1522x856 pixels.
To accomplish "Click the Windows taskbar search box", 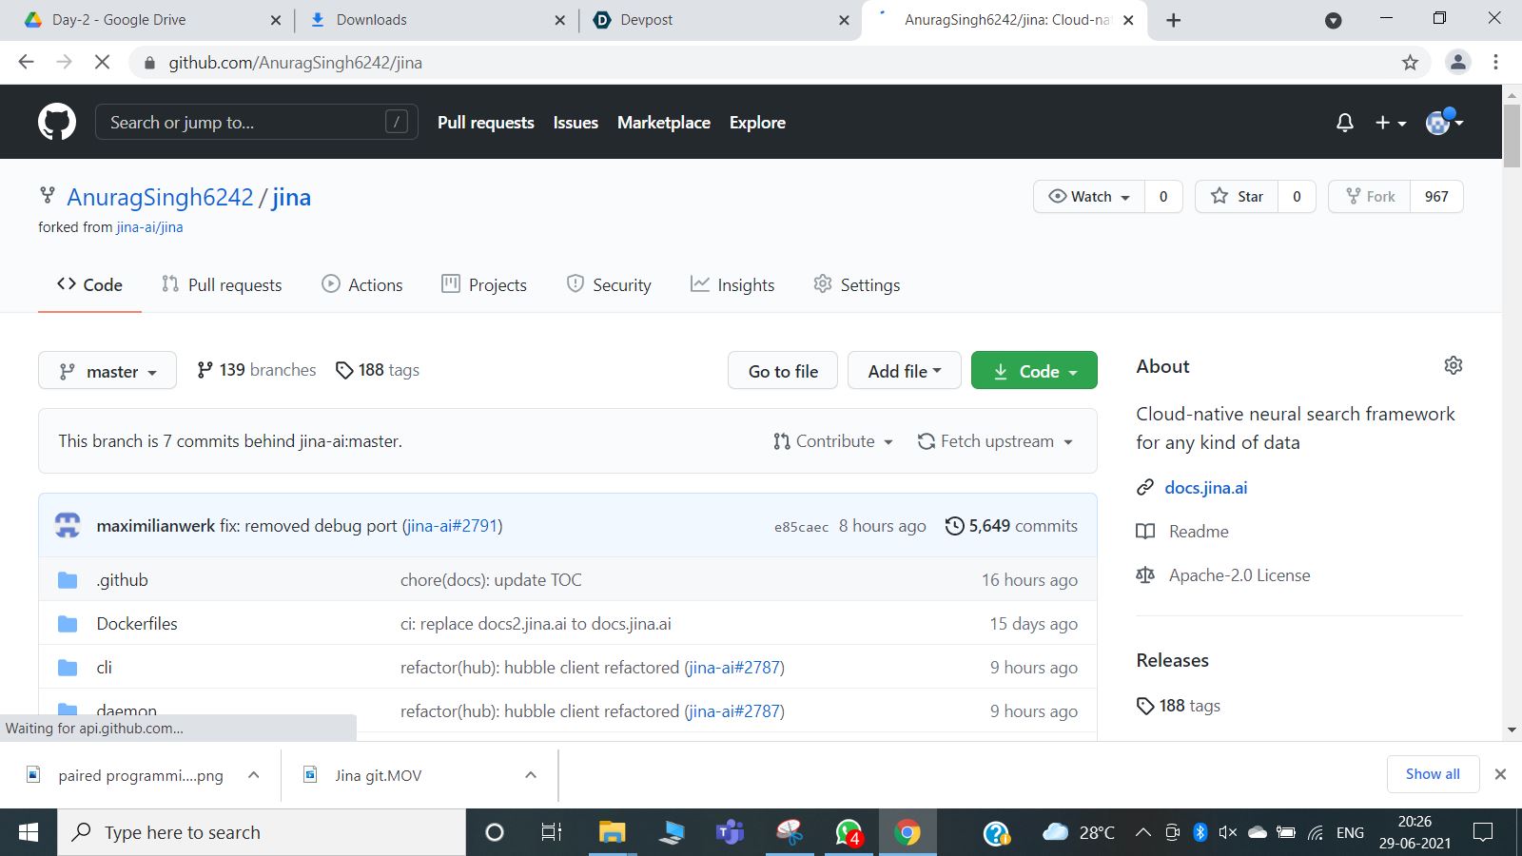I will [x=262, y=833].
